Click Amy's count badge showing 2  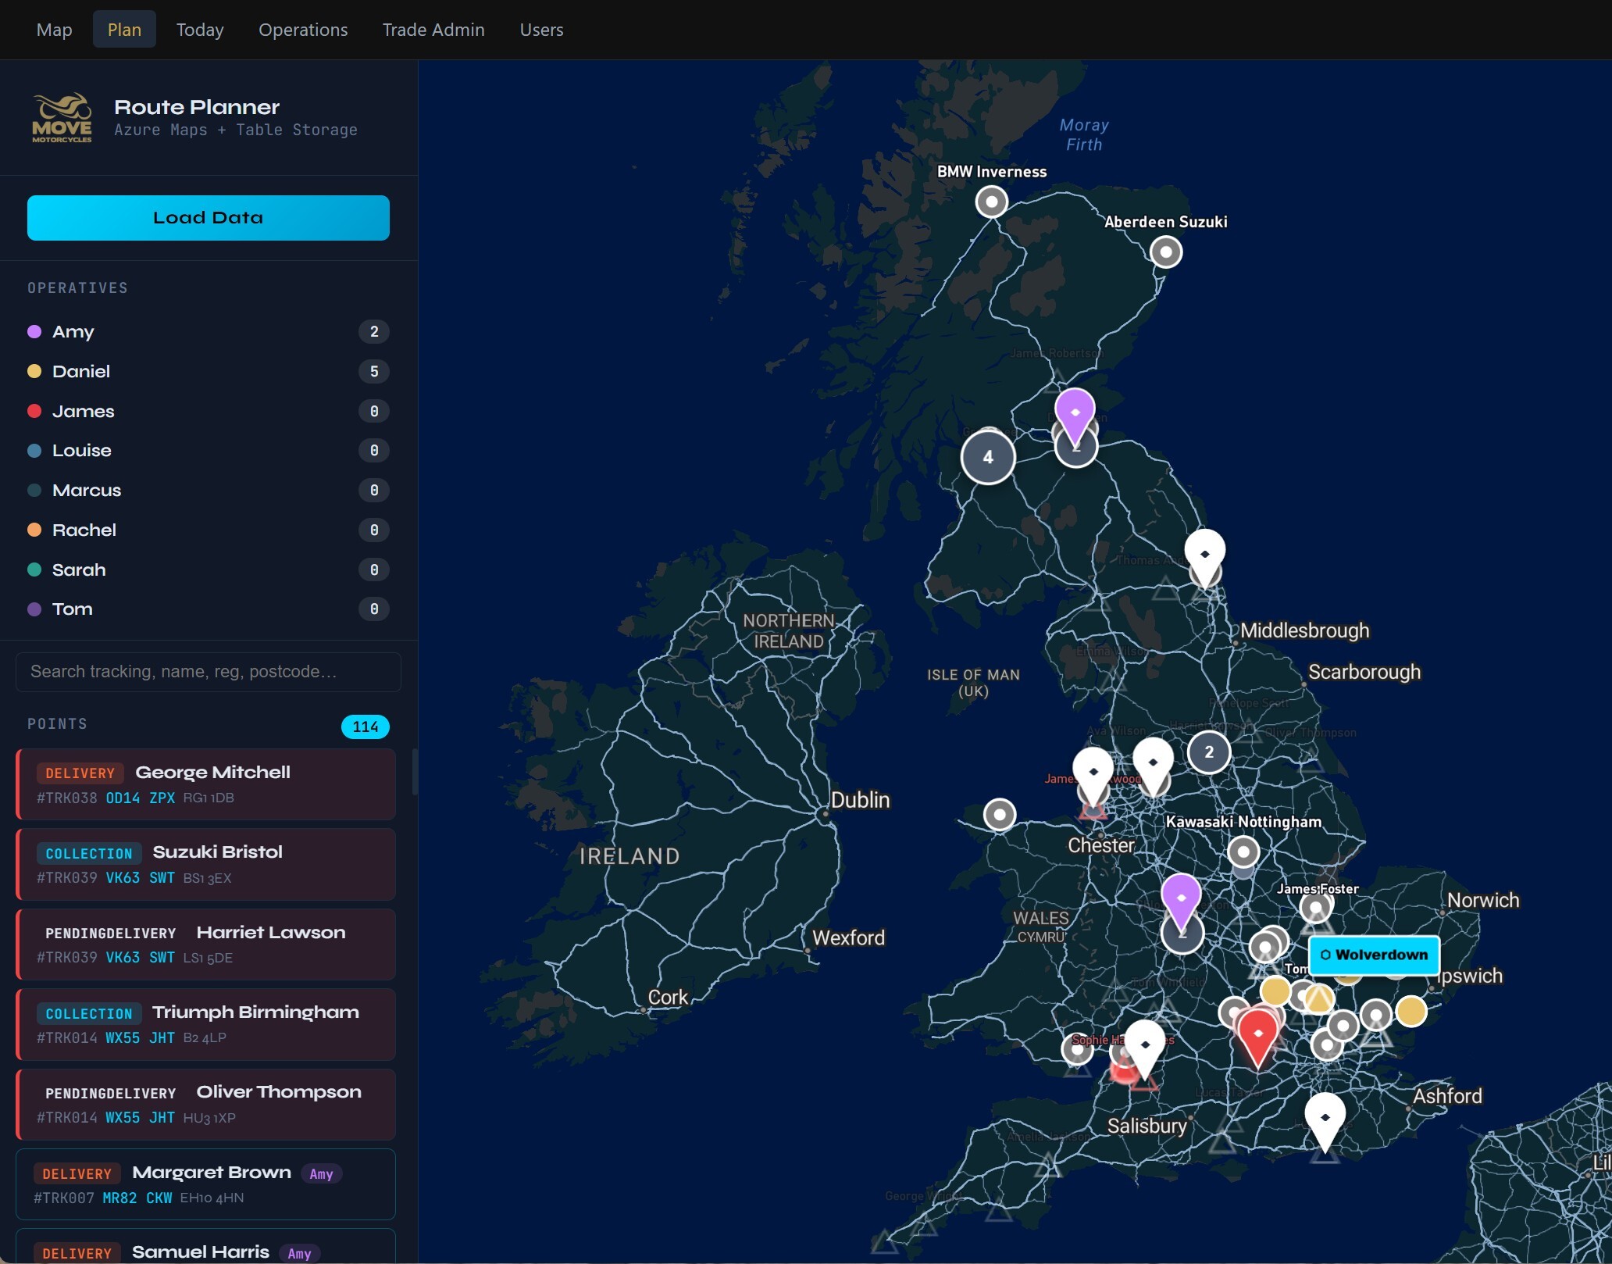click(x=374, y=332)
